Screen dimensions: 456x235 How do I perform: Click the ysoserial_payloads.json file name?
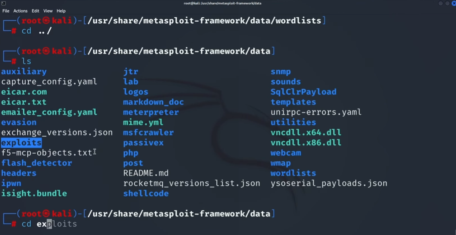point(329,183)
